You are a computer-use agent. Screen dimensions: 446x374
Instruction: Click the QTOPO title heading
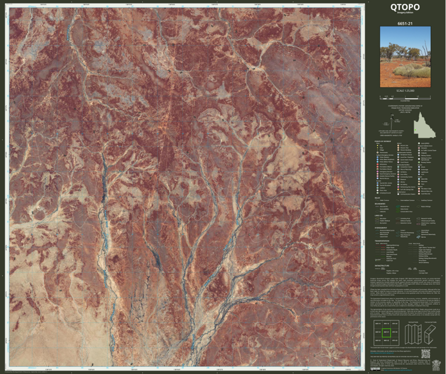click(x=405, y=7)
